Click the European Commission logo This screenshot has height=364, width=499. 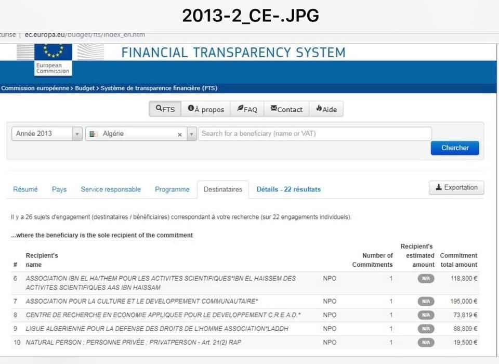(x=52, y=59)
